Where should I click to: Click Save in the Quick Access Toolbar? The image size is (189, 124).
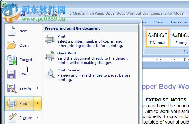pyautogui.click(x=23, y=14)
